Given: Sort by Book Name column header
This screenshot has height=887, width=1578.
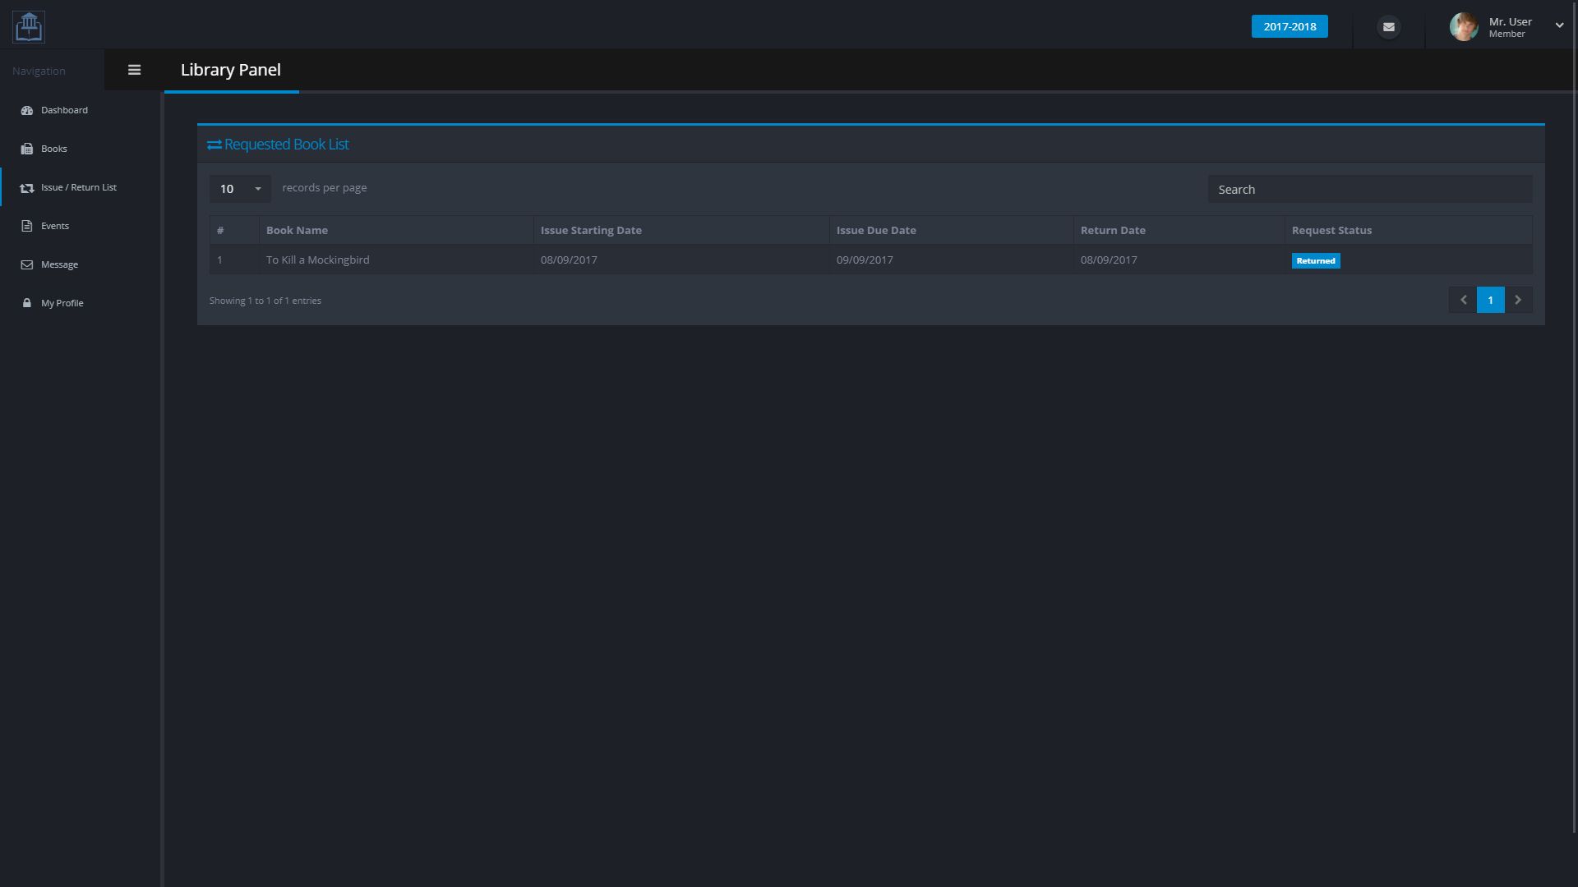Looking at the screenshot, I should click(x=297, y=230).
